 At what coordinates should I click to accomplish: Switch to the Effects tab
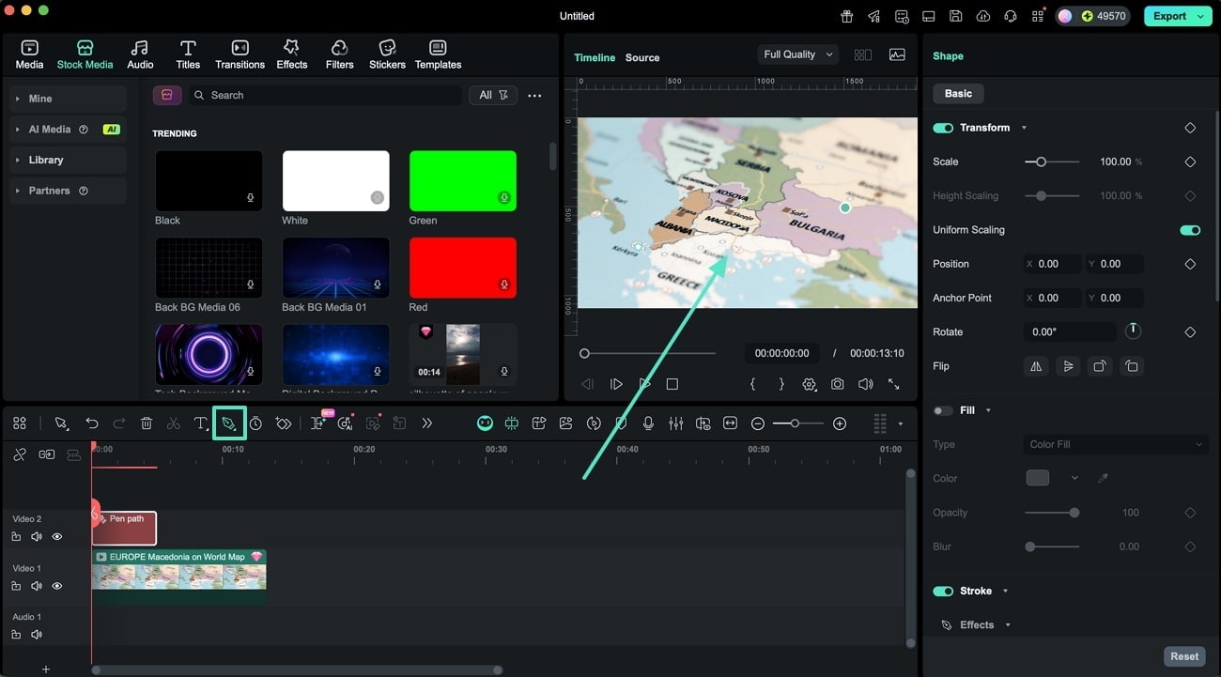coord(291,54)
